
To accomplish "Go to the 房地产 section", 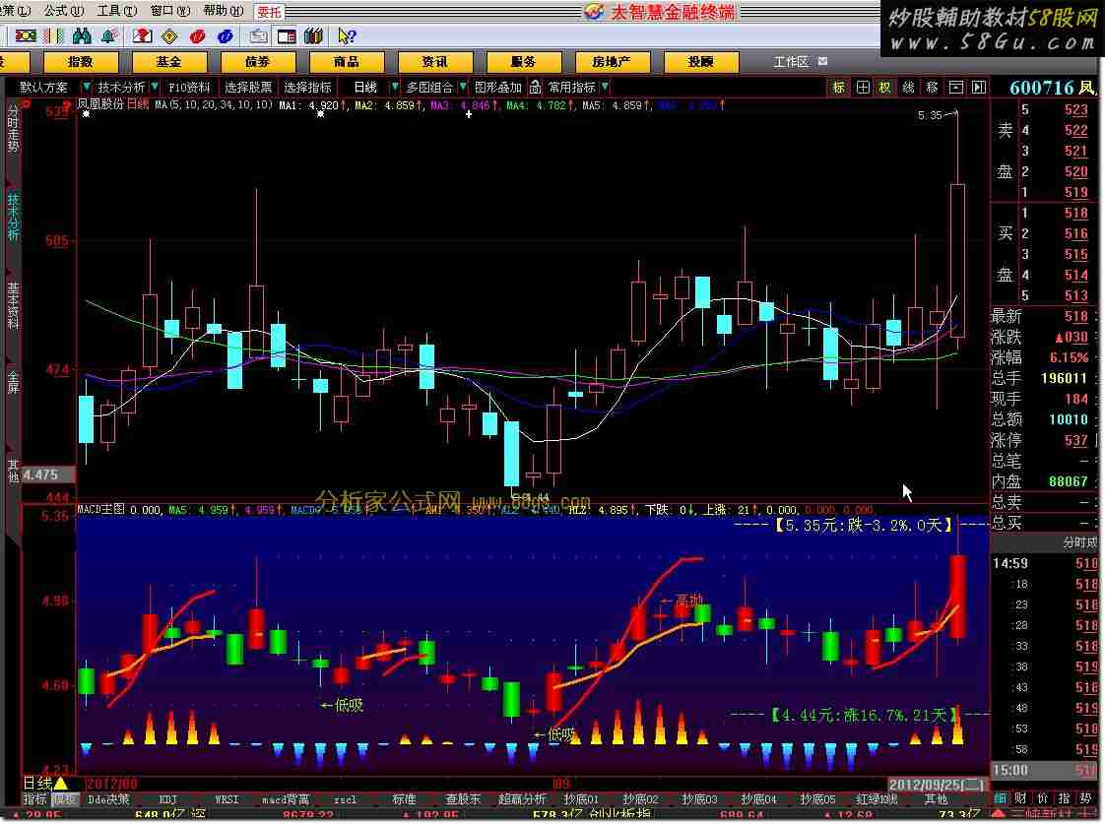I will (612, 62).
